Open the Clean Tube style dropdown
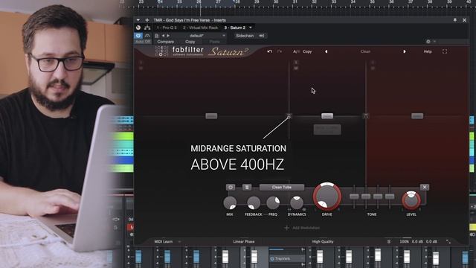The image size is (476, 268). (282, 187)
